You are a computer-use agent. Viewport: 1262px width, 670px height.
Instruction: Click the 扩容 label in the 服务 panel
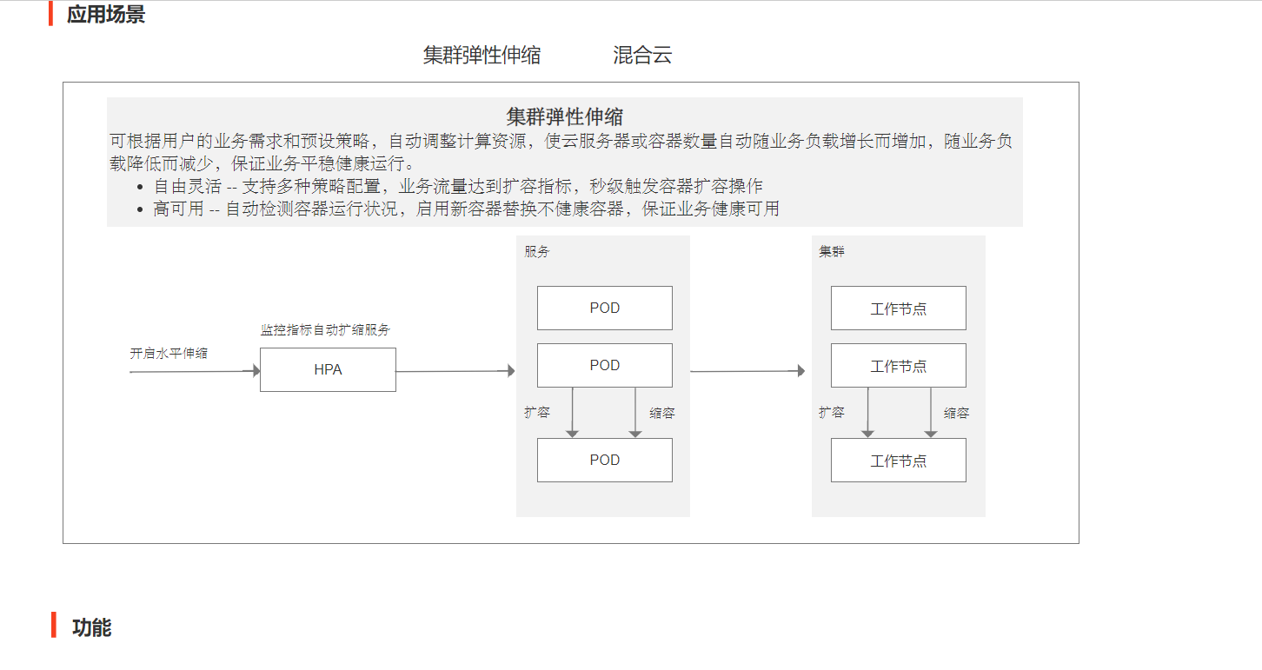537,413
